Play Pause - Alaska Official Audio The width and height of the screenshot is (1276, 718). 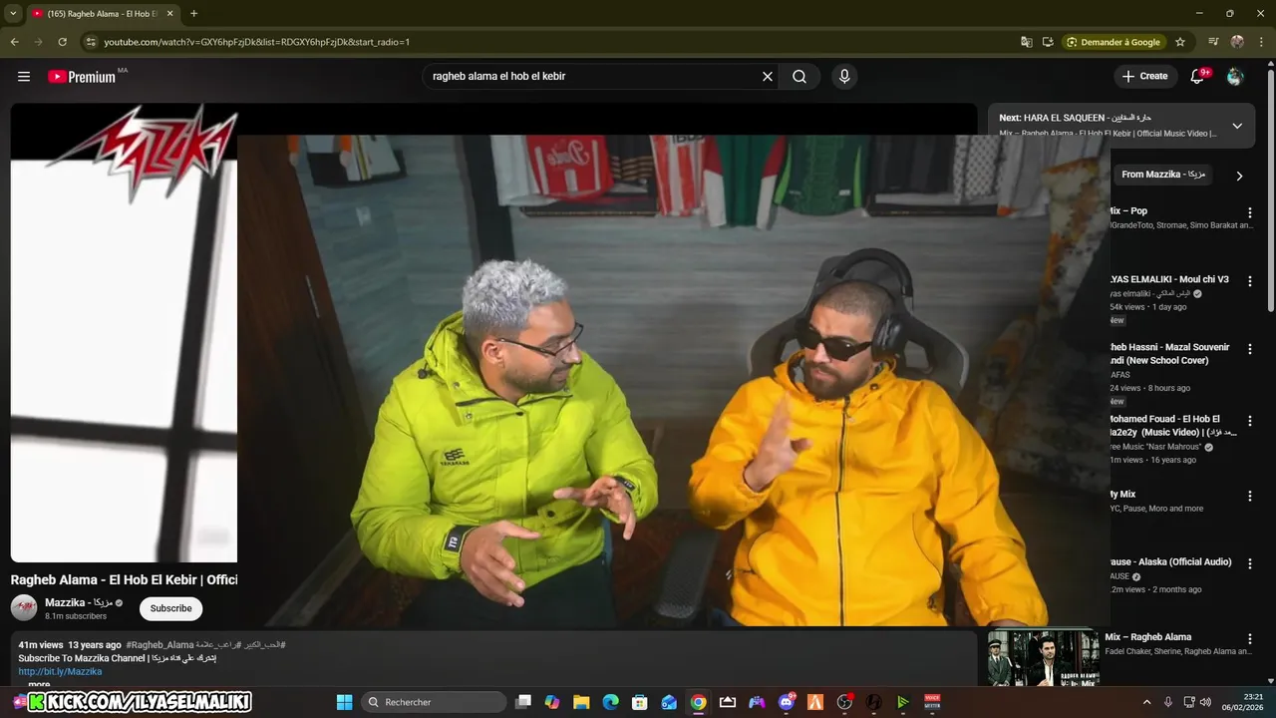pyautogui.click(x=1170, y=562)
